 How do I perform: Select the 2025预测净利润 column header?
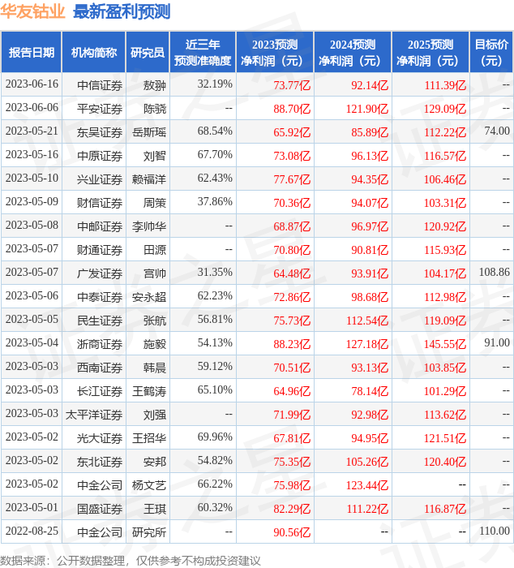(x=430, y=53)
